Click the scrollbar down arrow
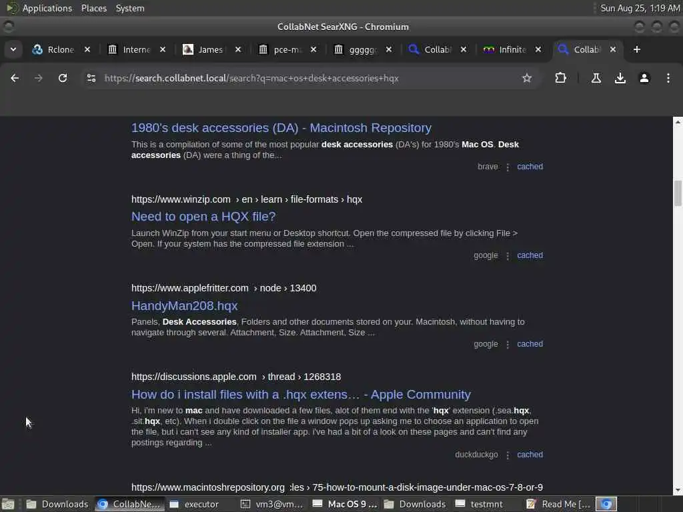This screenshot has height=512, width=683. [x=678, y=490]
